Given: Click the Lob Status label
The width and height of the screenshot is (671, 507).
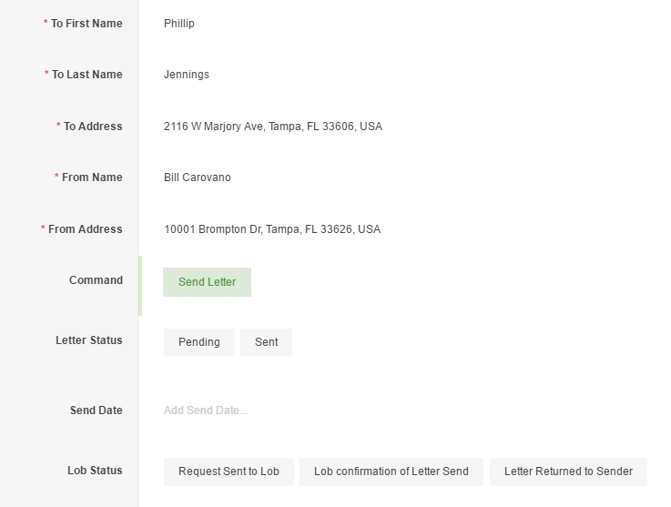Looking at the screenshot, I should coord(95,471).
